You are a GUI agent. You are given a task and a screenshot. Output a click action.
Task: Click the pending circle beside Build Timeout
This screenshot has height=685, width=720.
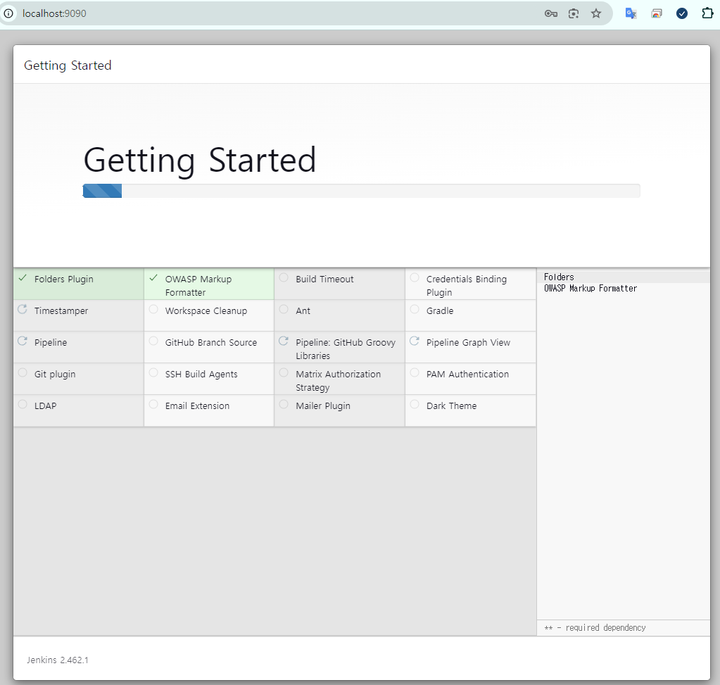[284, 278]
